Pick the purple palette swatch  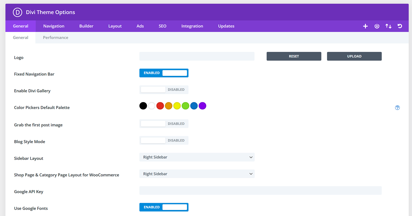(202, 106)
